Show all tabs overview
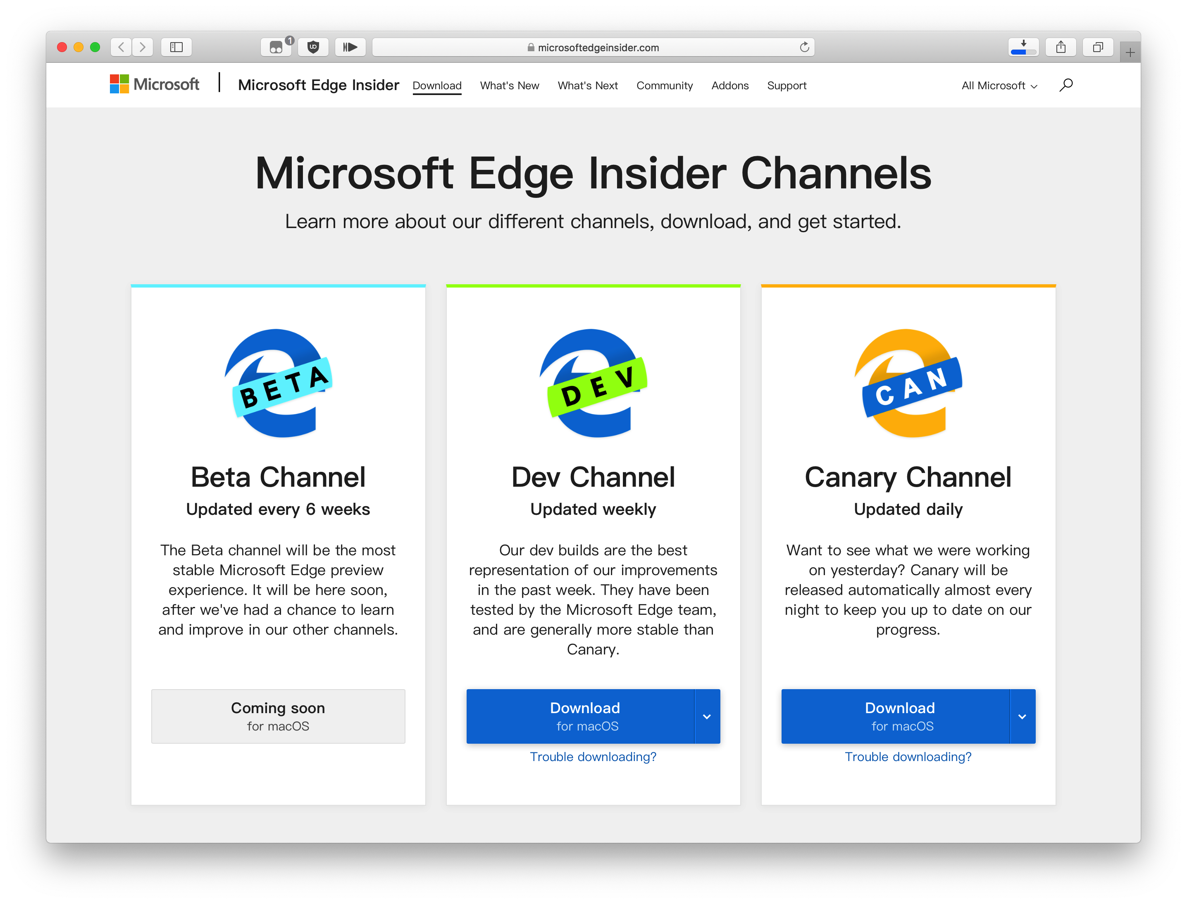1187x904 pixels. 1098,48
